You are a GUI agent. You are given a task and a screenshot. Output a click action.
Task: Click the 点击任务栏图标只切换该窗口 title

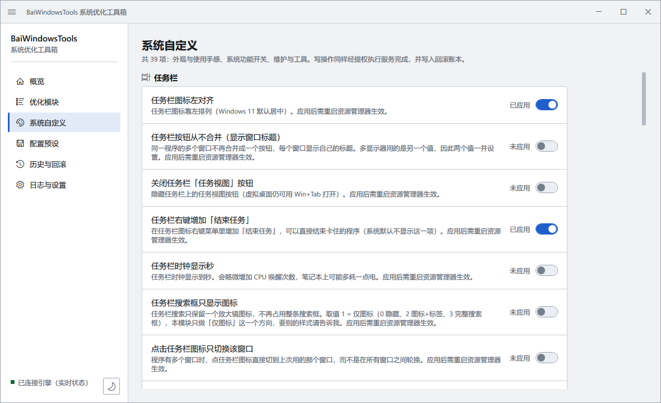click(202, 349)
